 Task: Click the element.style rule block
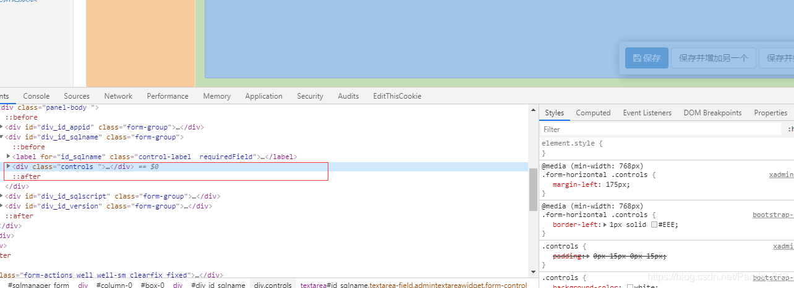tap(667, 148)
